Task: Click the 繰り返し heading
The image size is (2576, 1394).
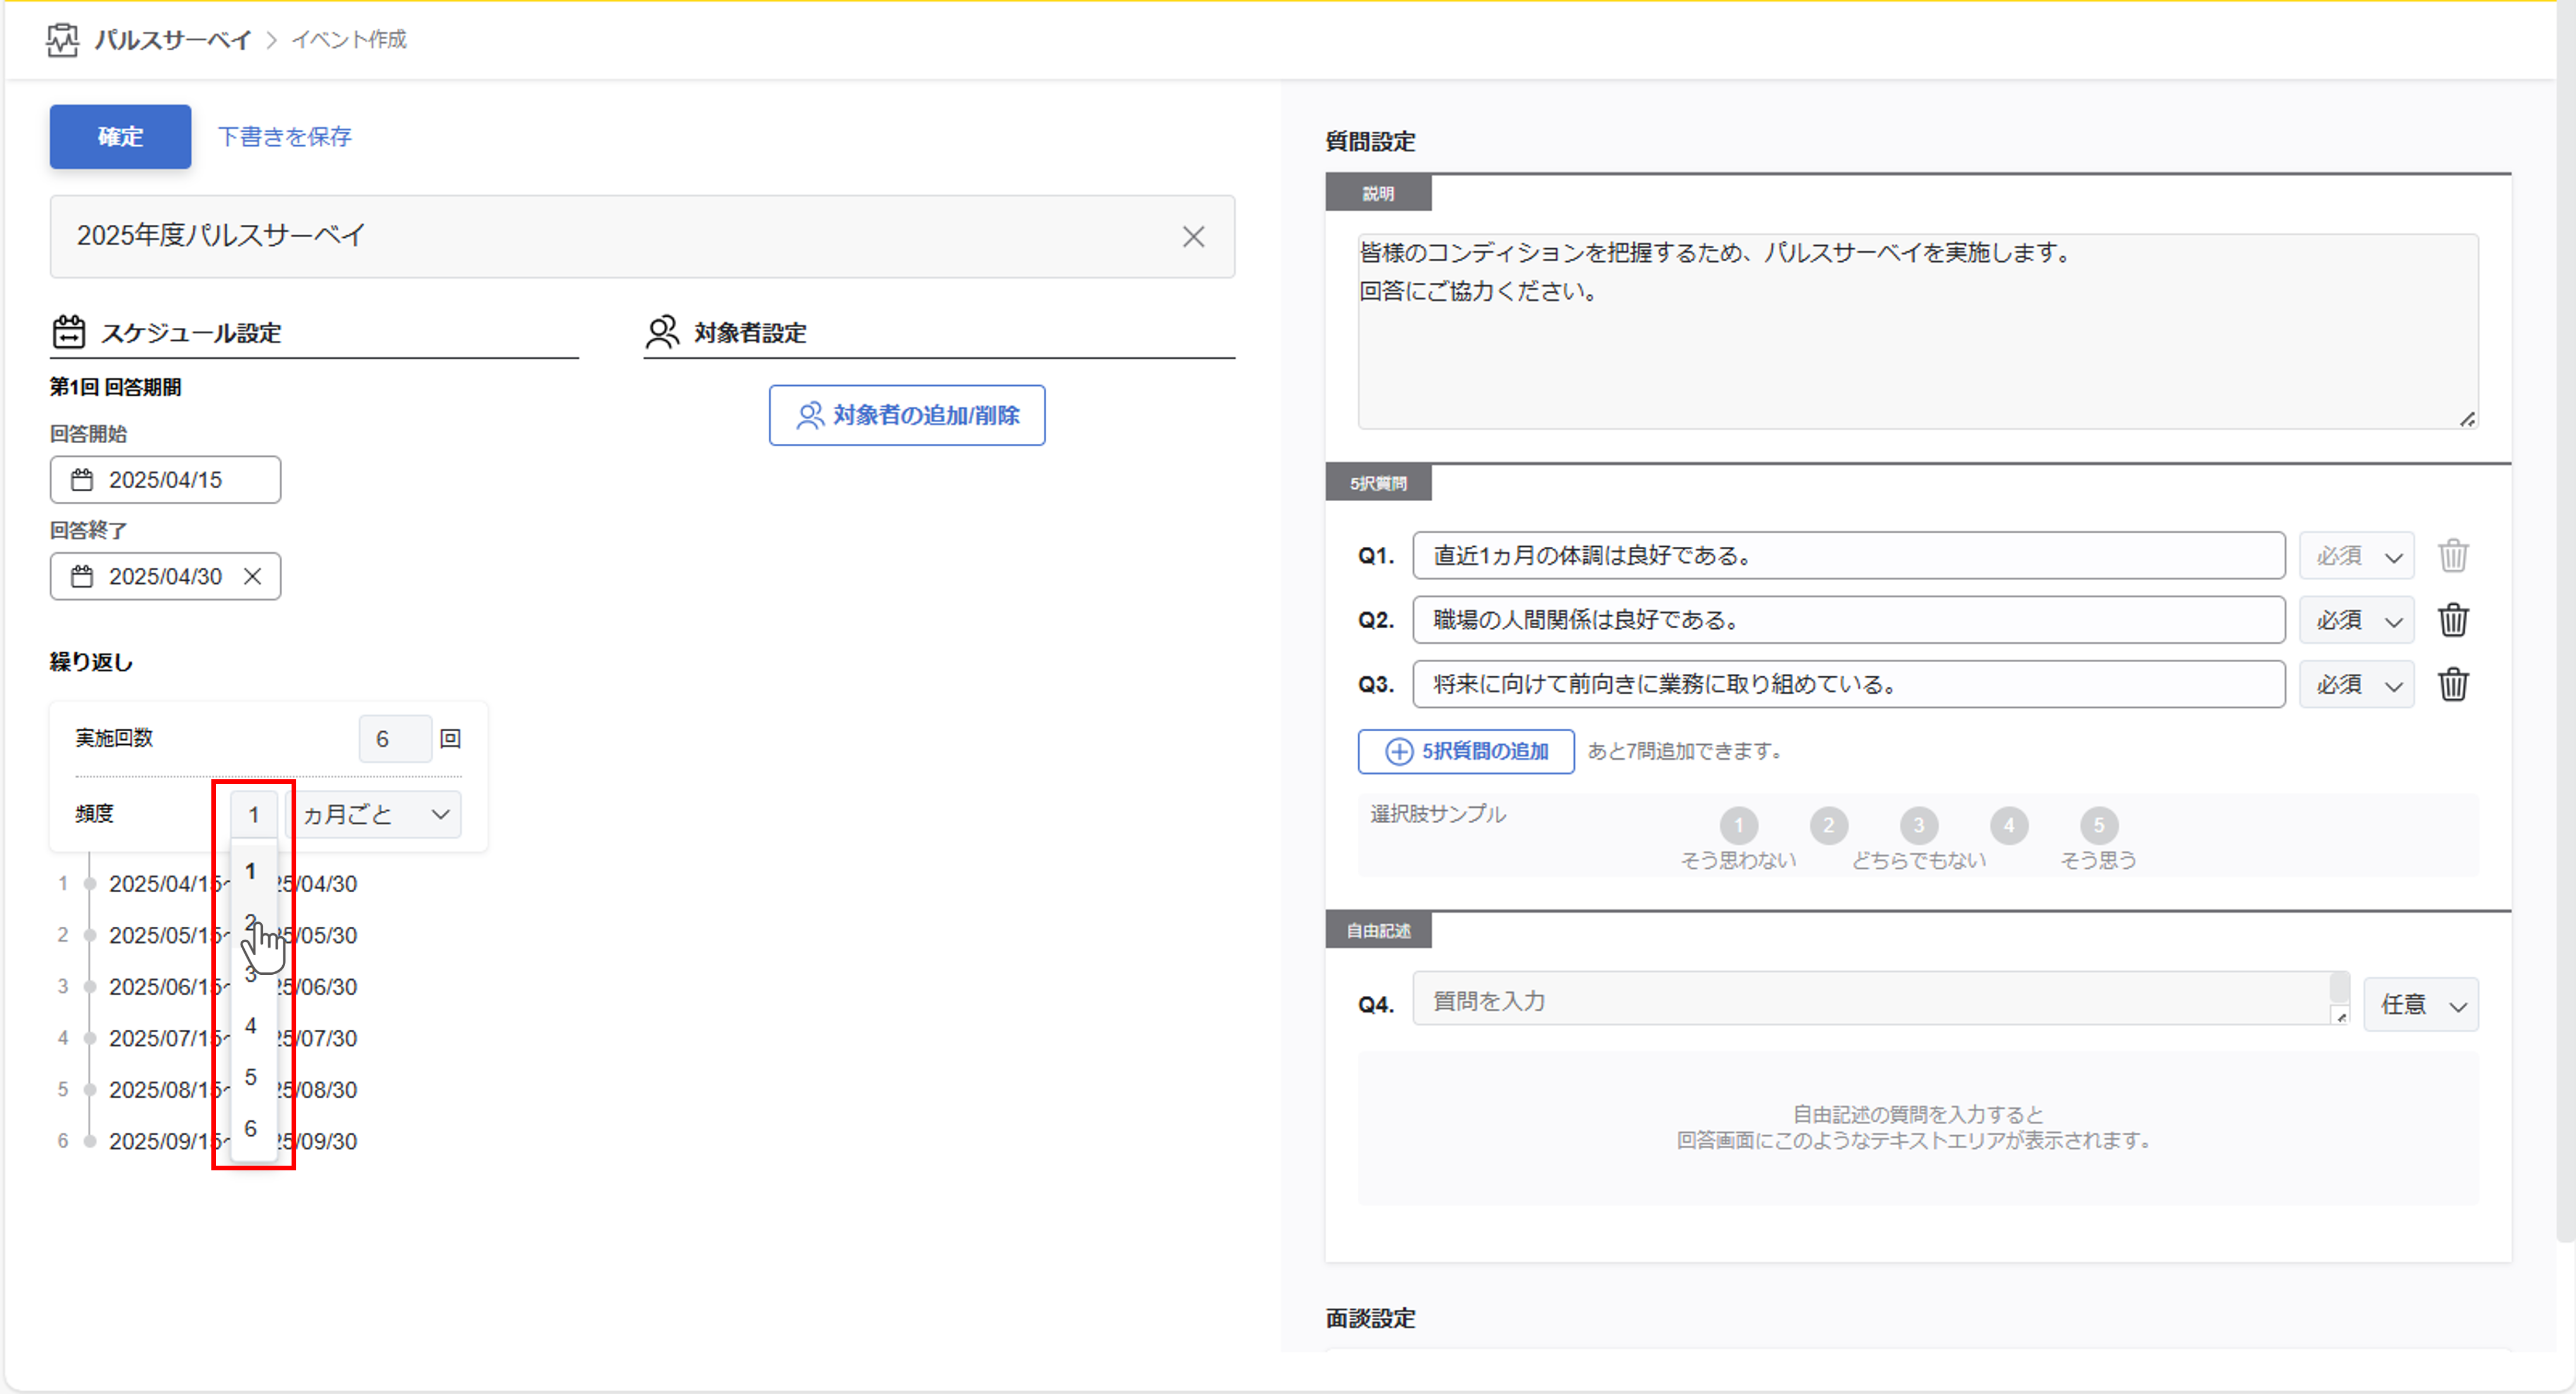Action: (x=91, y=663)
